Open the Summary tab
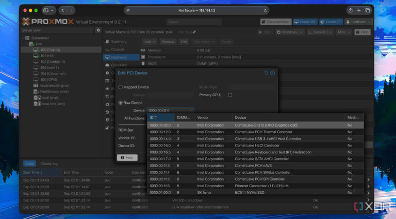The width and height of the screenshot is (396, 219). pyautogui.click(x=121, y=42)
